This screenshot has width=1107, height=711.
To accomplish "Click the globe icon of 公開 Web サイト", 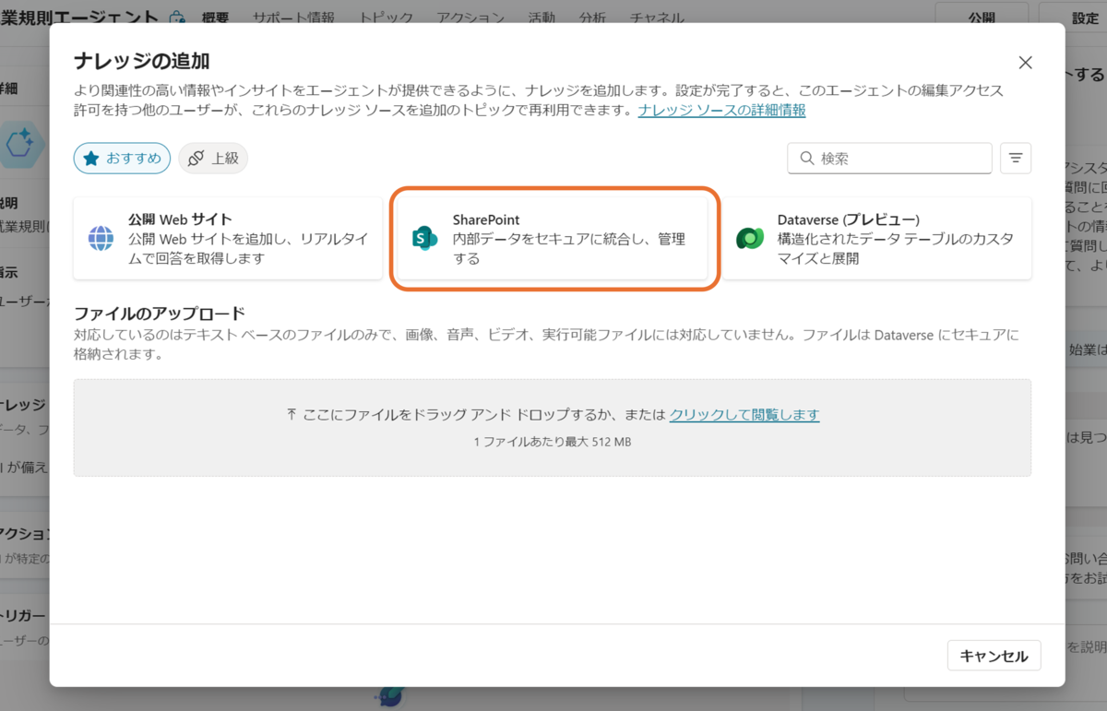I will click(101, 238).
